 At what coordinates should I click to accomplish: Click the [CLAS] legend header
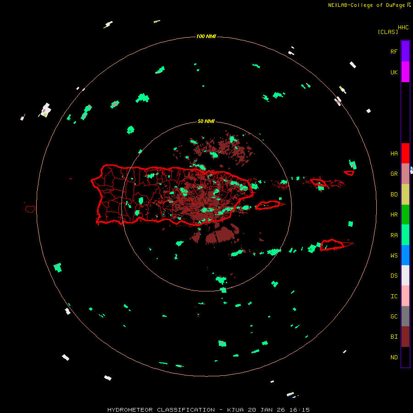point(387,32)
